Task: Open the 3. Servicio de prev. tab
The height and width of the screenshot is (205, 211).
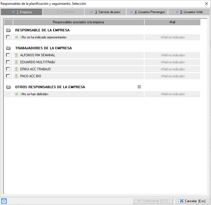Action: pyautogui.click(x=105, y=12)
